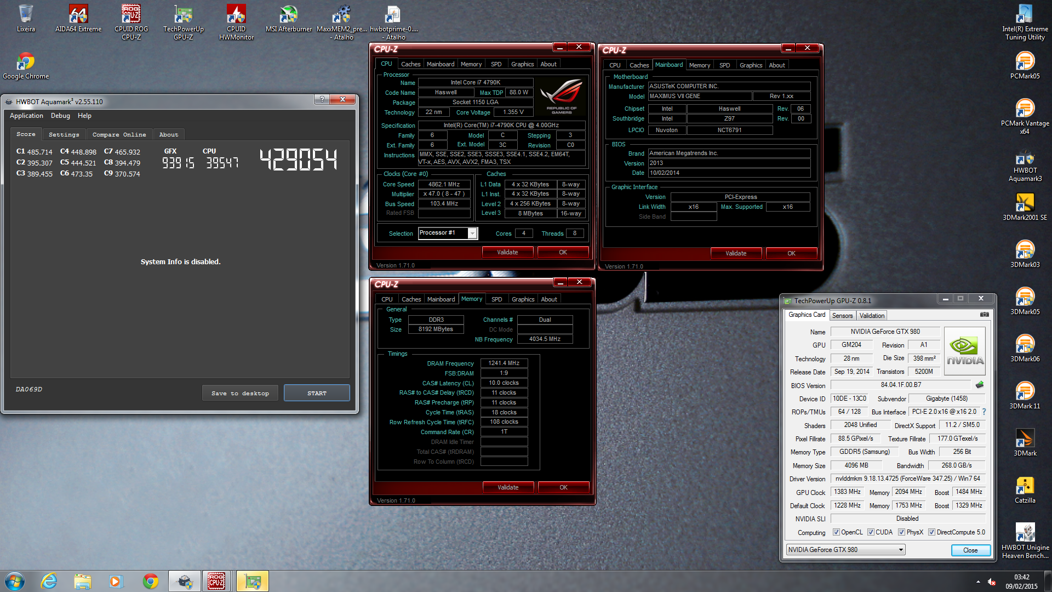Click the total score 429054
The width and height of the screenshot is (1052, 592).
(x=298, y=160)
